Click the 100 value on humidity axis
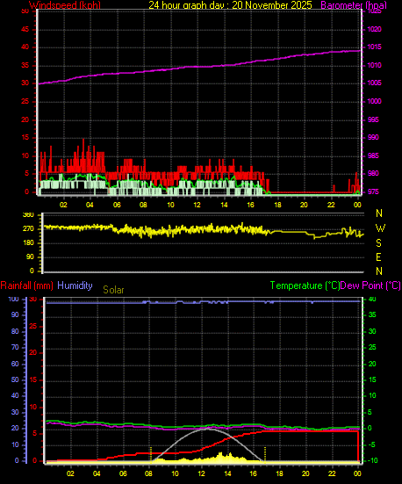This screenshot has height=484, width=402. (13, 300)
